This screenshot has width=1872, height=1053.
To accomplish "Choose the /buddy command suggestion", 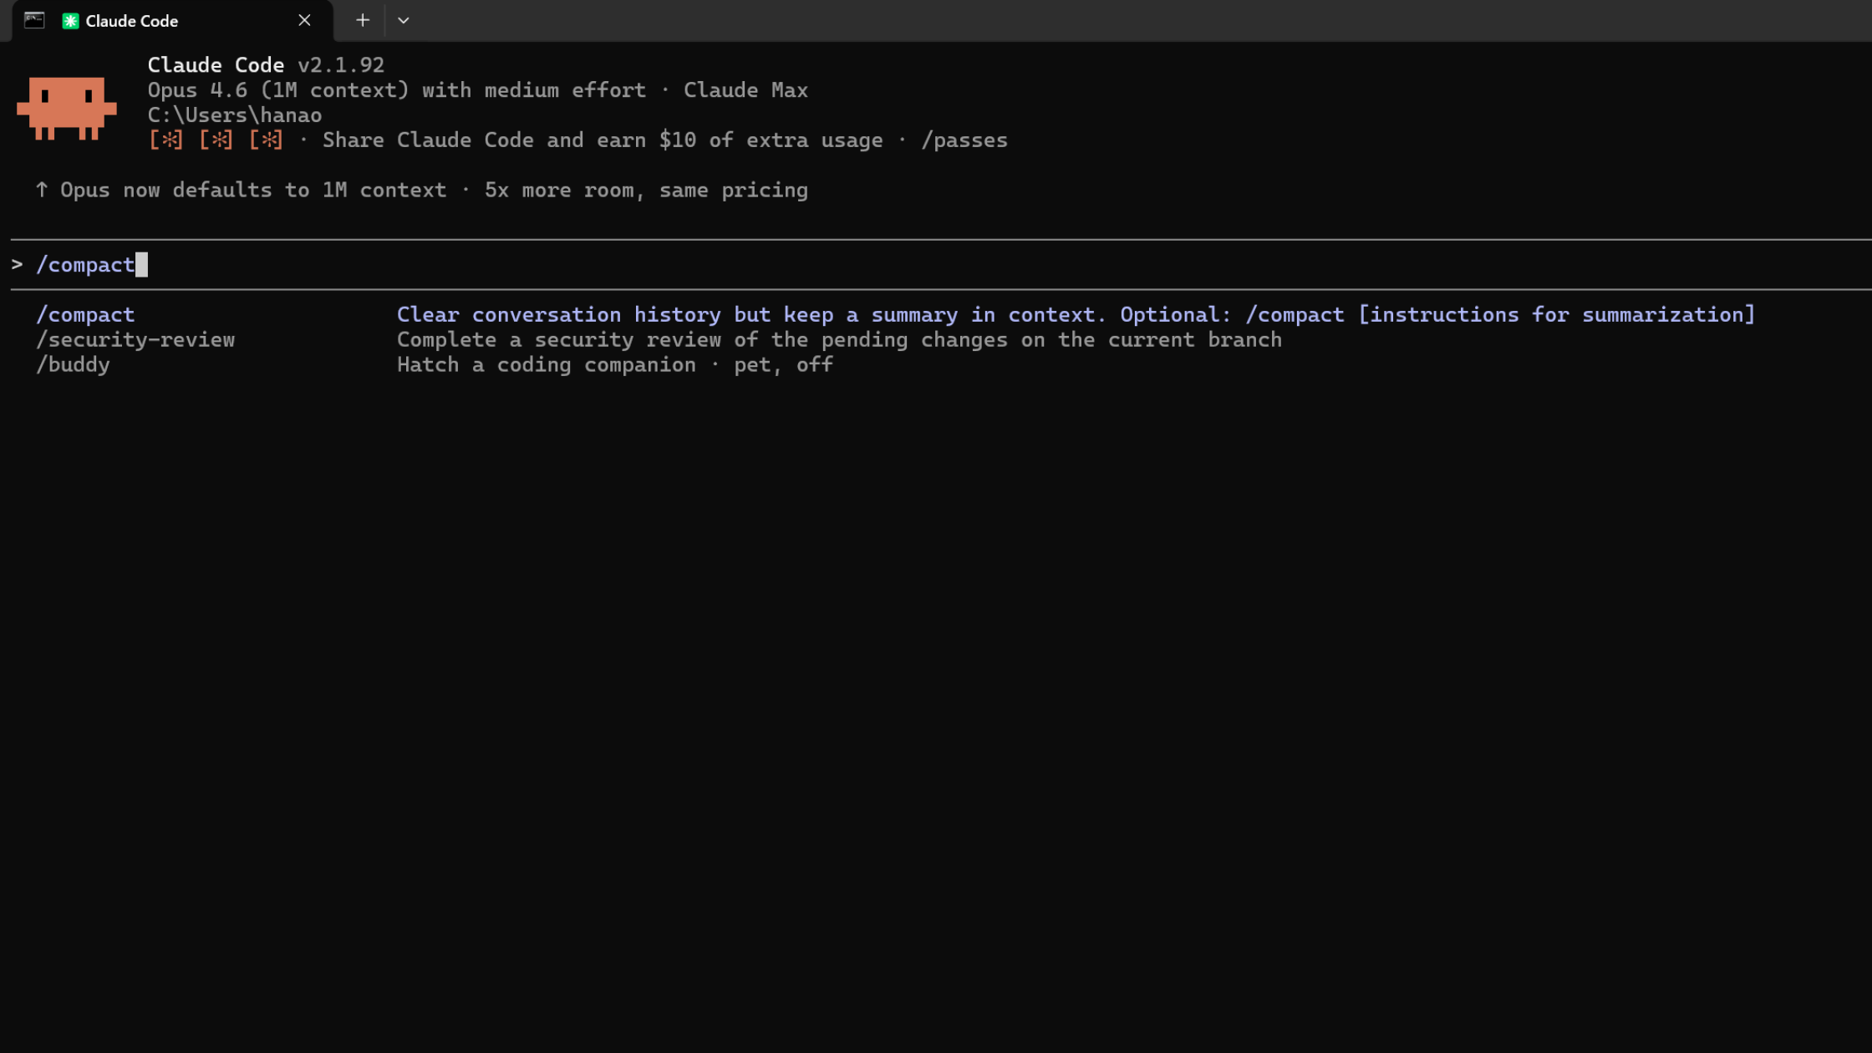I will click(73, 365).
